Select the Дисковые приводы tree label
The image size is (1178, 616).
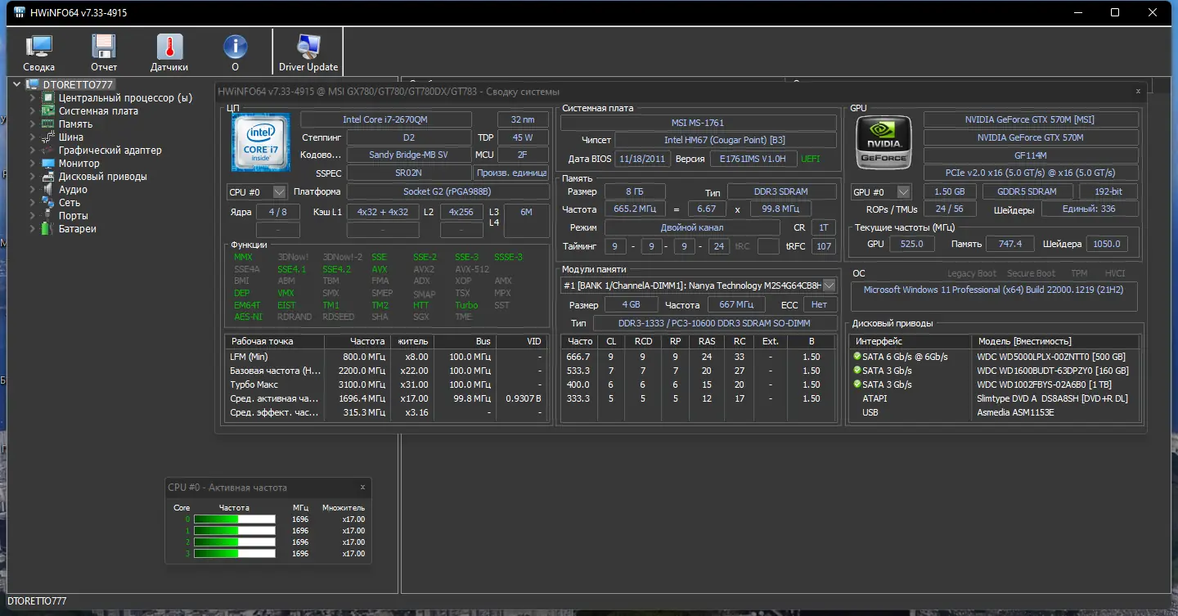(103, 176)
